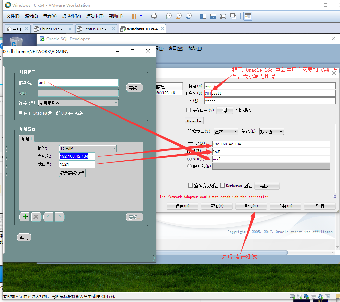
Task: Click the delete address X button
Action: [36, 217]
